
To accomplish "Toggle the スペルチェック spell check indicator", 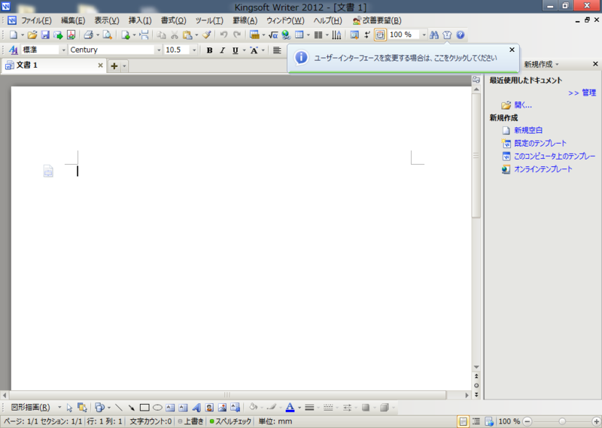I will tap(230, 421).
